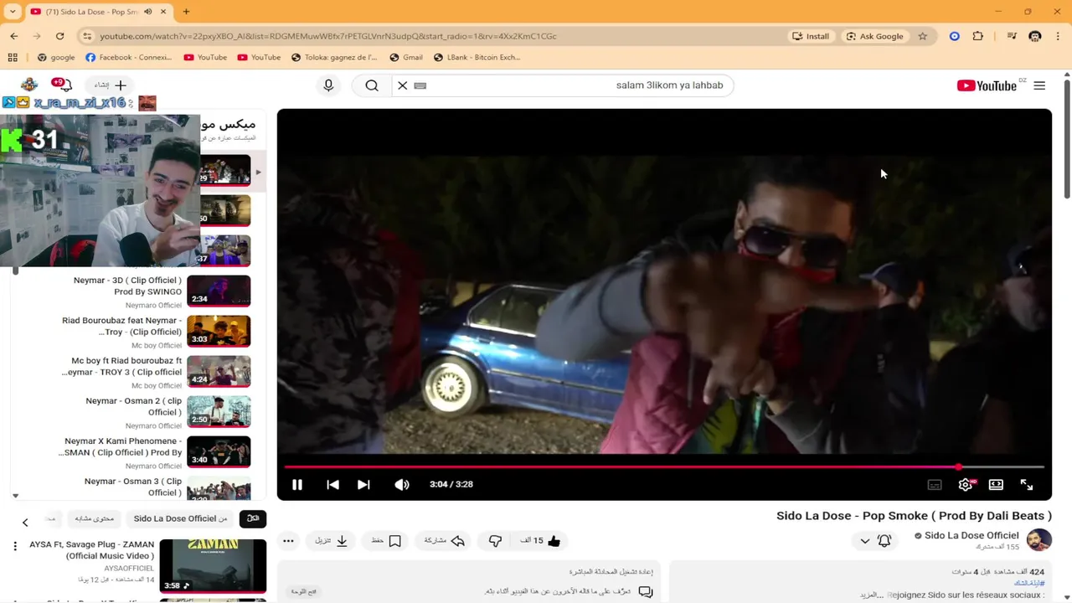Open Neymar - Osman 3 clip title
The width and height of the screenshot is (1072, 603).
click(x=132, y=487)
